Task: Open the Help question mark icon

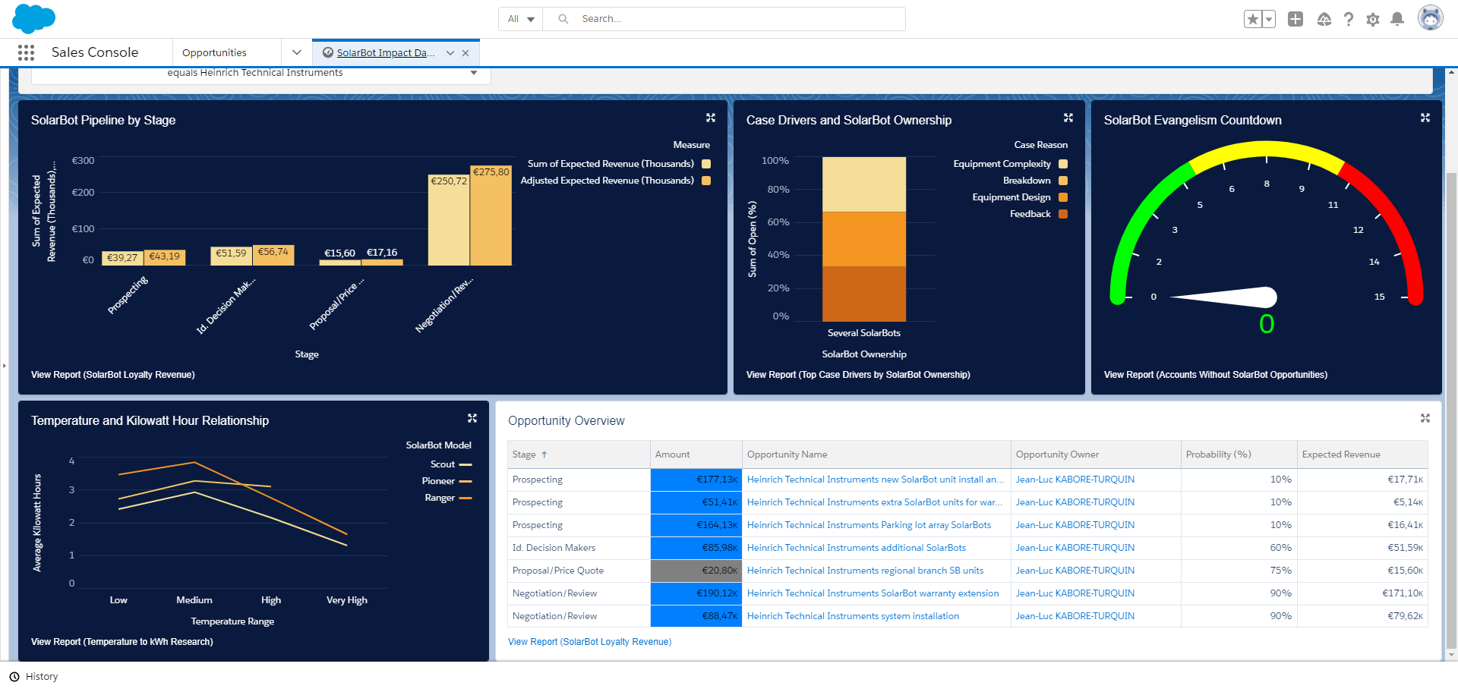Action: 1348,19
